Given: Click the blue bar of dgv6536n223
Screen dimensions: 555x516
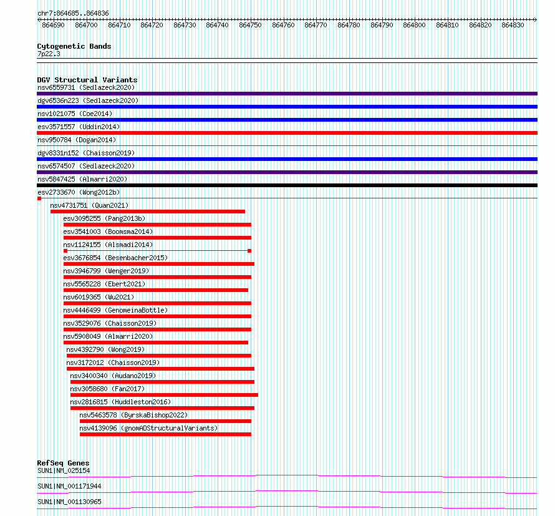Looking at the screenshot, I should 287,107.
